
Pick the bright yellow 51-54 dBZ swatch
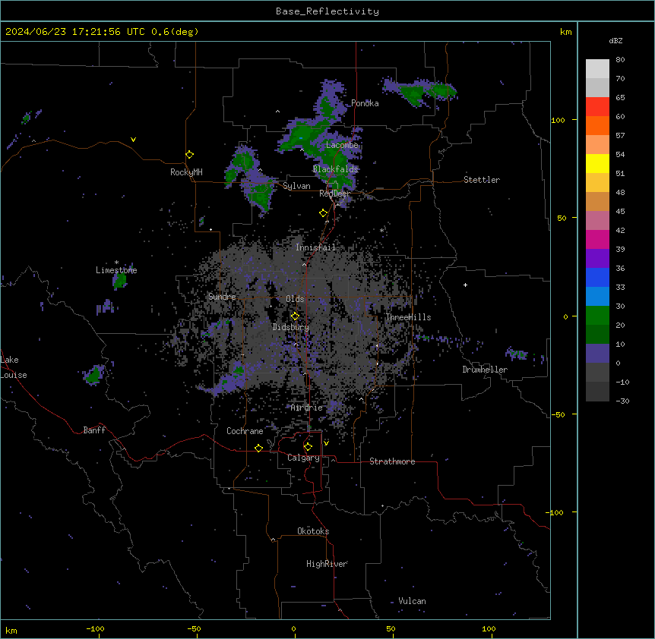click(597, 163)
